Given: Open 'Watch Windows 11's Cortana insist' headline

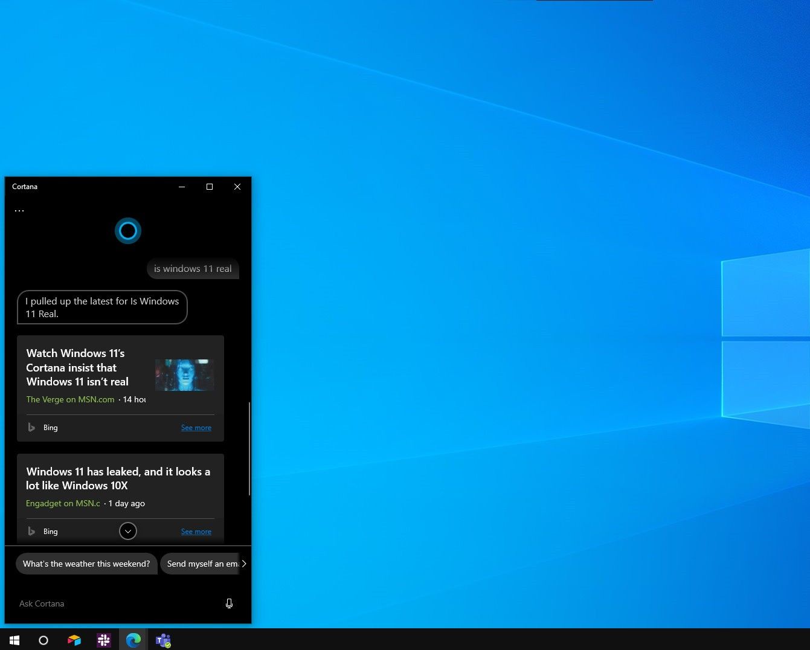Looking at the screenshot, I should click(x=77, y=367).
